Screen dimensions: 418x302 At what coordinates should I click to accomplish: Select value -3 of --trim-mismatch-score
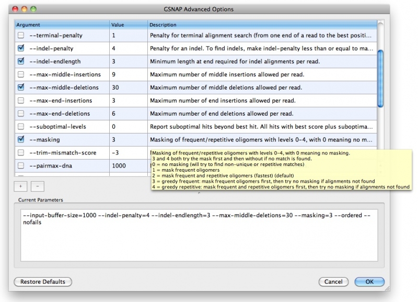[x=115, y=153]
